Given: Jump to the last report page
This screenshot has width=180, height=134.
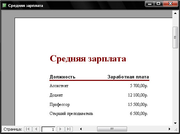Looking at the screenshot, I should 69,129.
